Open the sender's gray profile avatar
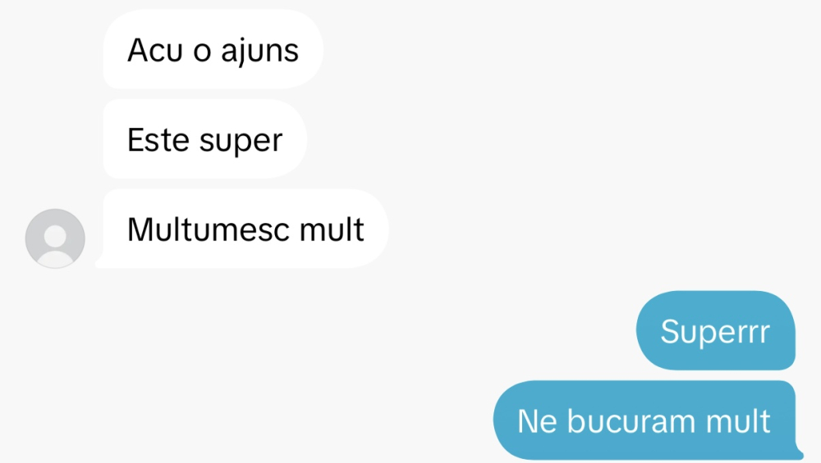 pyautogui.click(x=55, y=238)
